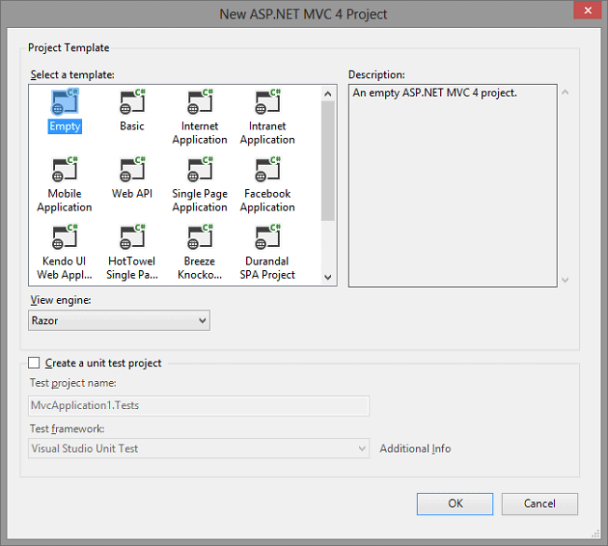Click template list scroll up arrow
Image resolution: width=608 pixels, height=546 pixels.
(x=328, y=94)
